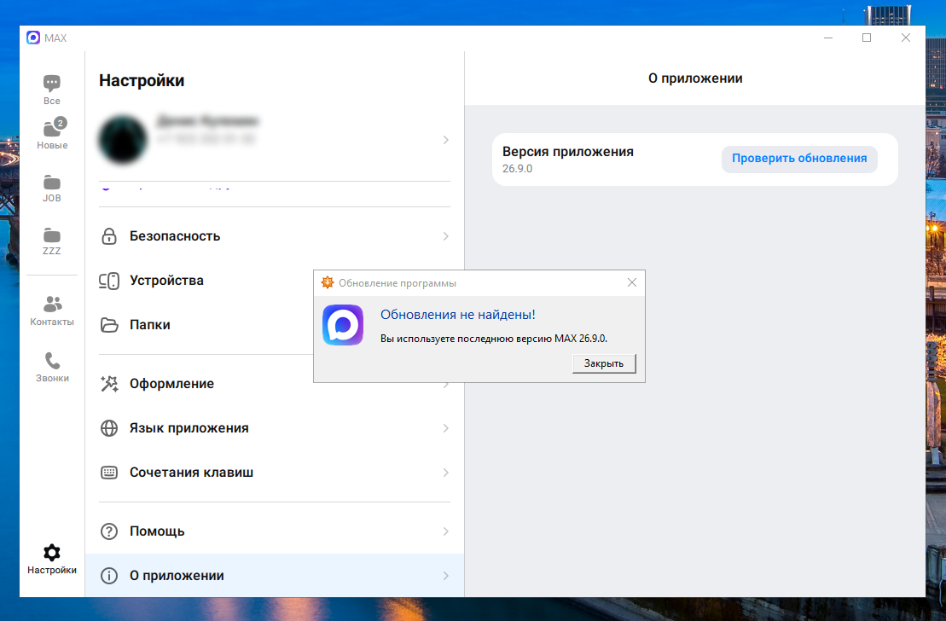Image resolution: width=946 pixels, height=621 pixels.
Task: Select the Настройки gear in sidebar
Action: (x=52, y=560)
